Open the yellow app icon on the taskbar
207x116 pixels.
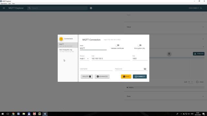pos(39,114)
